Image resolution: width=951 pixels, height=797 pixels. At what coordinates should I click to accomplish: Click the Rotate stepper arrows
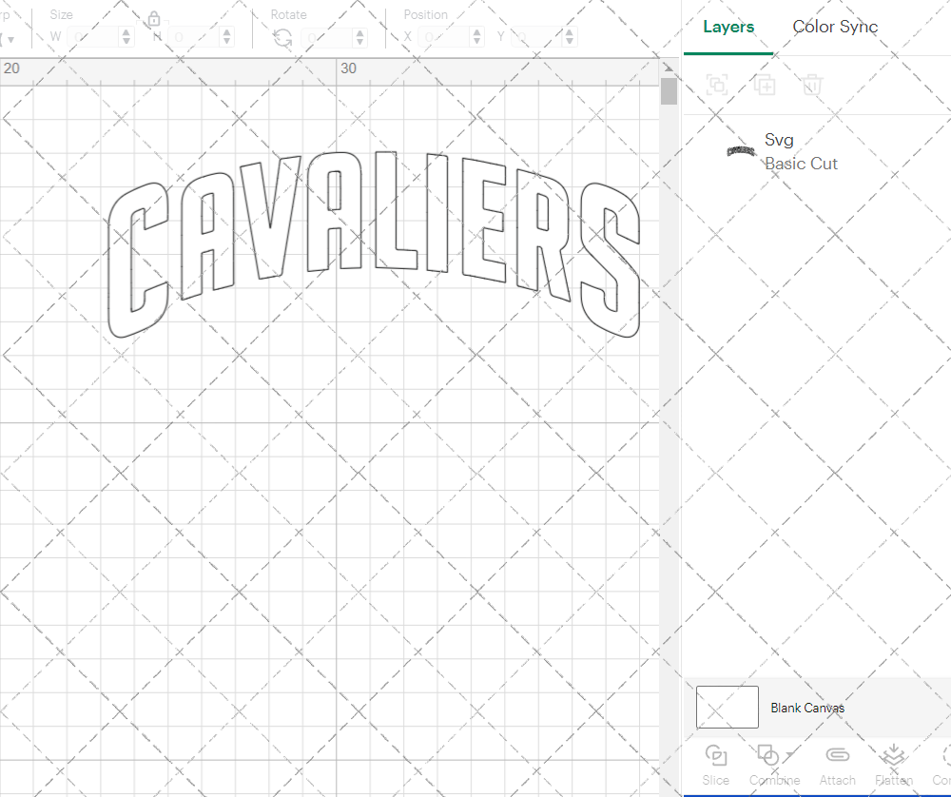click(x=360, y=38)
